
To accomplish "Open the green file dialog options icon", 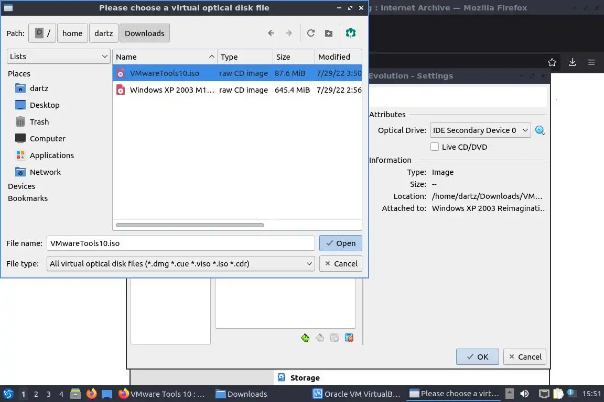I will click(x=351, y=33).
